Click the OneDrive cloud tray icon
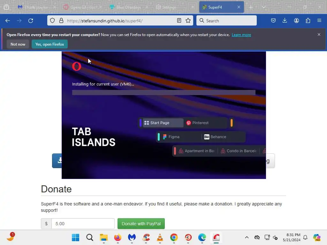Screen dimensions: 327x245 pos(257,237)
